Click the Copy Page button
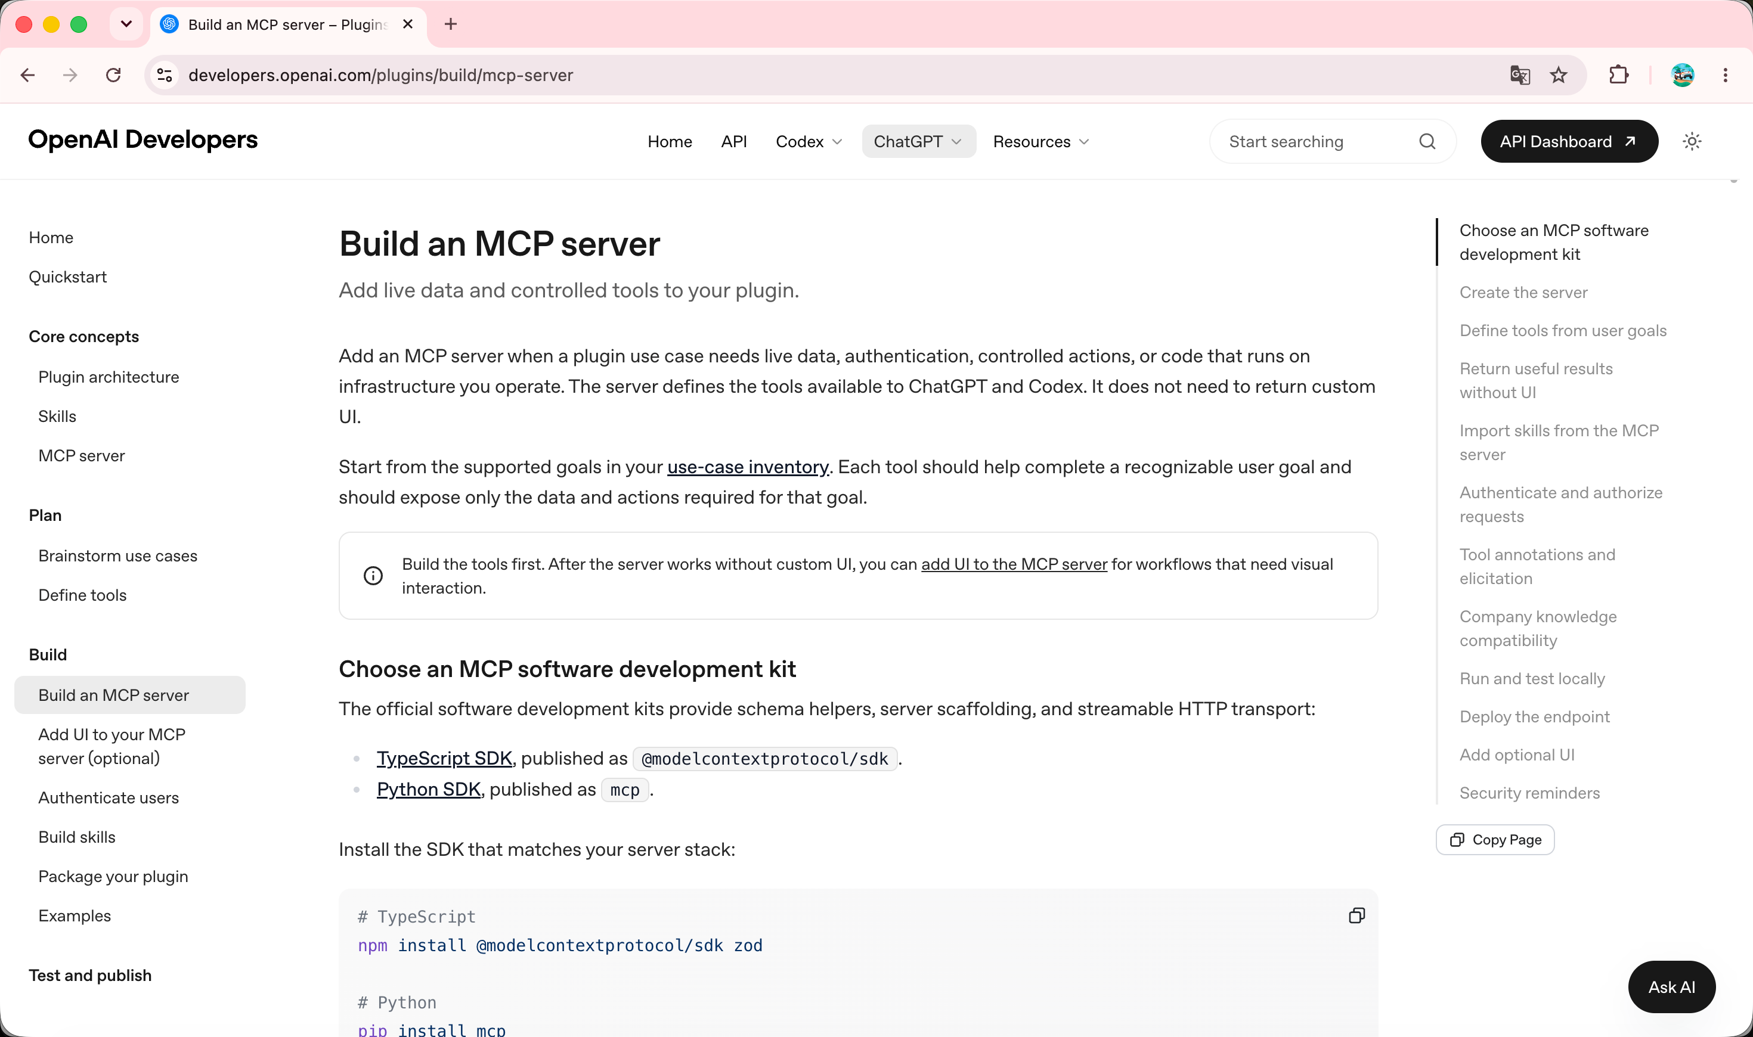Viewport: 1753px width, 1037px height. pyautogui.click(x=1495, y=839)
